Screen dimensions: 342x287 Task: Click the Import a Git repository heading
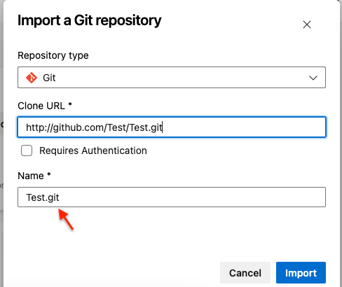pyautogui.click(x=90, y=20)
